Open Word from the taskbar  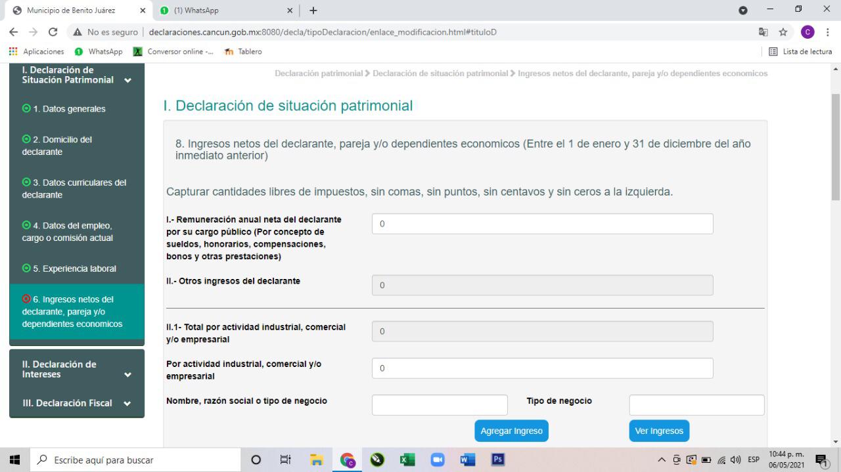(x=468, y=460)
